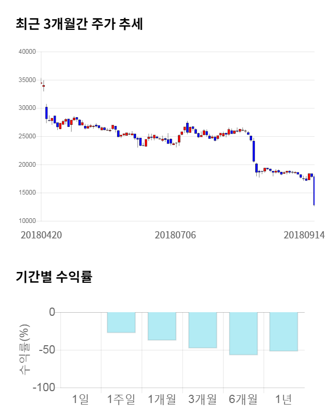Click the 10000 price axis label
The image size is (330, 418).
tap(26, 221)
